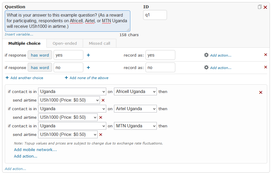
Task: Switch to the Open-ended tab
Action: pos(65,43)
